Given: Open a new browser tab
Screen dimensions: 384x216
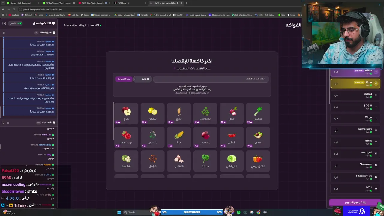Looking at the screenshot, I should (x=187, y=3).
